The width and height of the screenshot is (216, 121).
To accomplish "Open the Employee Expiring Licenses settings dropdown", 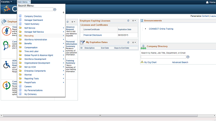I will tap(134, 21).
